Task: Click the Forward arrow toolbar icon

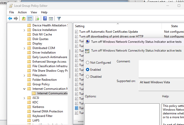Action: click(x=16, y=18)
